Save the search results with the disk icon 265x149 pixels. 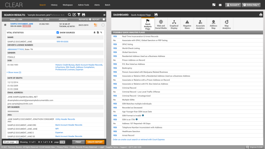[84, 14]
